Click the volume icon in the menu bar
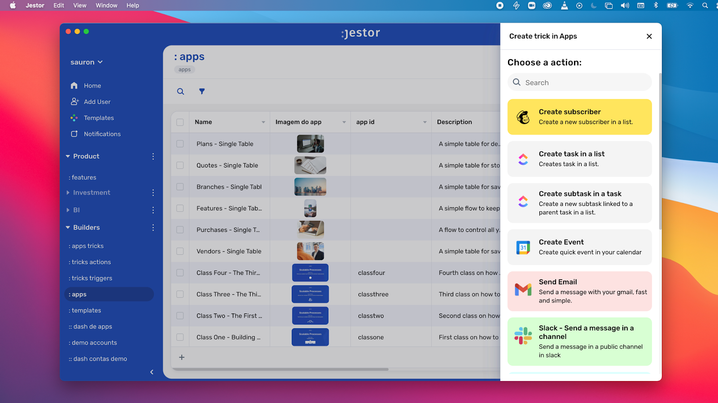This screenshot has width=718, height=403. [625, 5]
